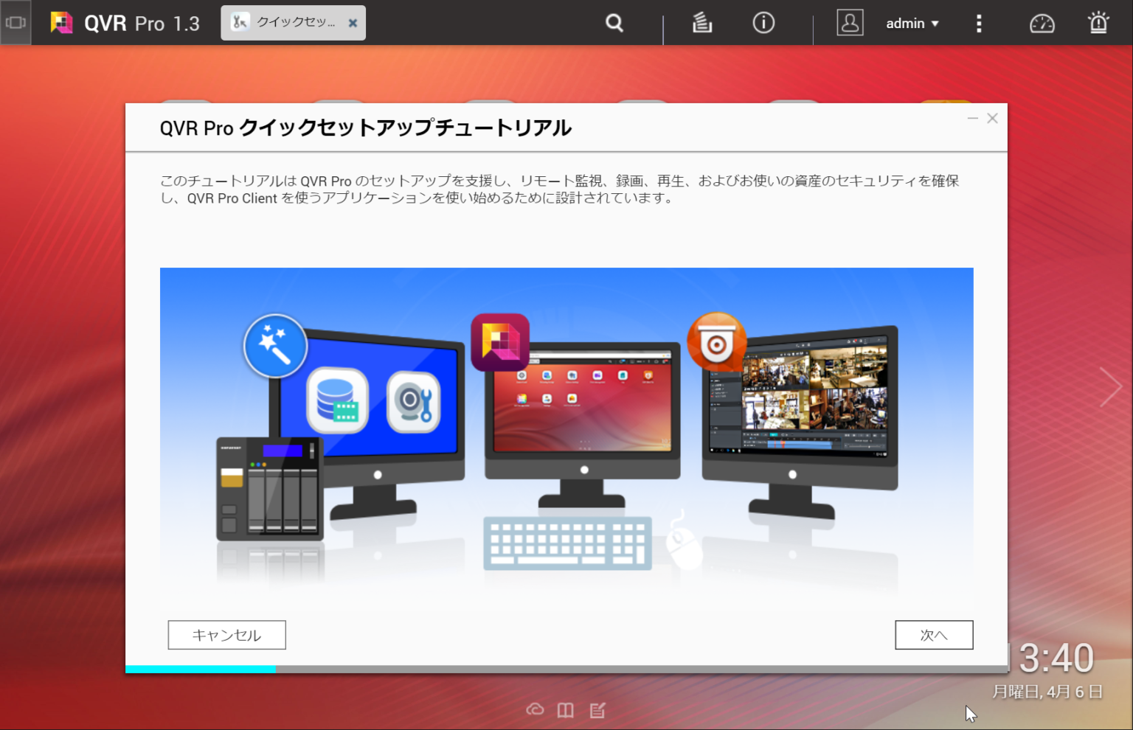
Task: Click the user profile avatar icon
Action: point(850,23)
